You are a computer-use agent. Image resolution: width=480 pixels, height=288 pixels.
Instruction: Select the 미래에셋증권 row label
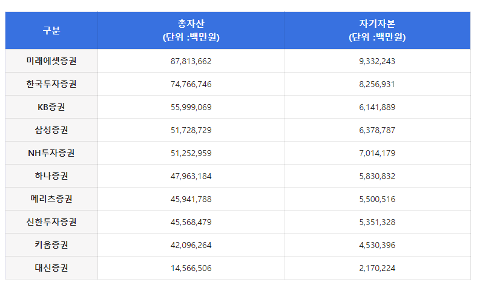tap(51, 61)
